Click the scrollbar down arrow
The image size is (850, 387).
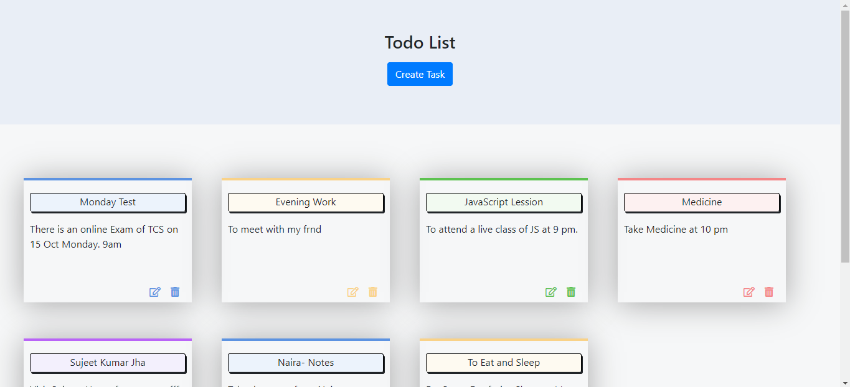(x=845, y=382)
